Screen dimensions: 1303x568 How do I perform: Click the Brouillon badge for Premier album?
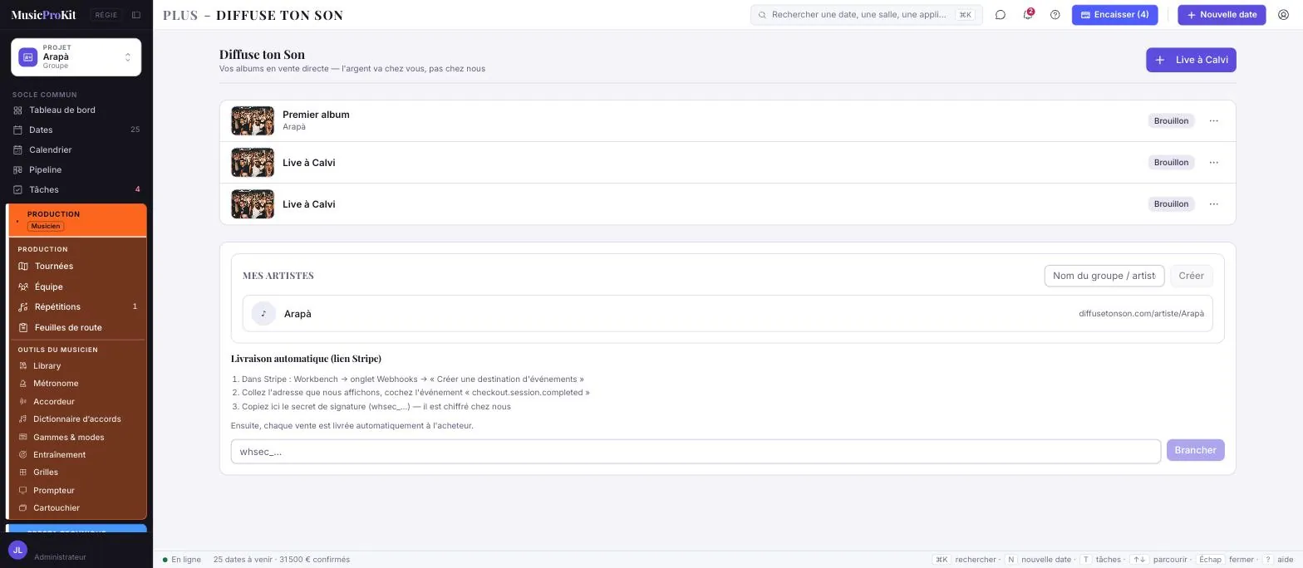[1171, 121]
